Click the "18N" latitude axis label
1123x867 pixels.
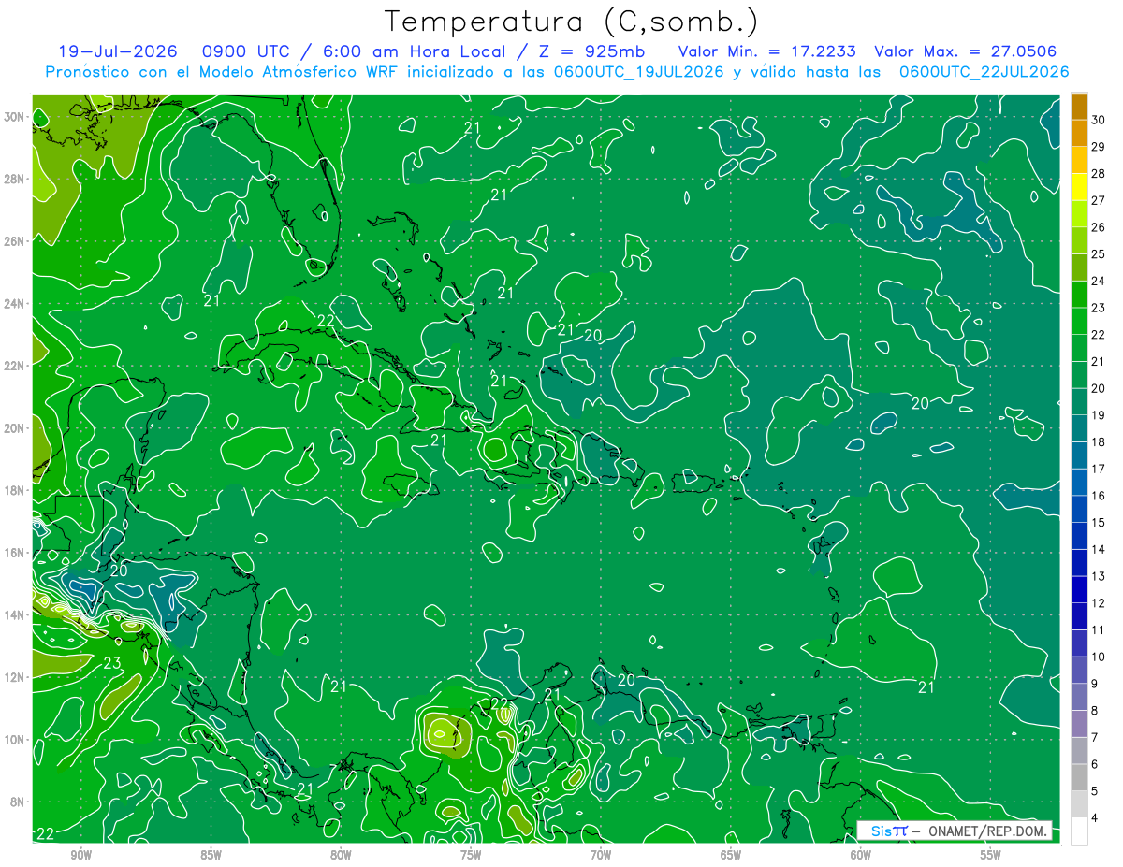click(x=15, y=490)
